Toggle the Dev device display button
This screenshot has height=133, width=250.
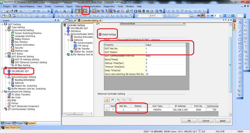tap(225, 16)
